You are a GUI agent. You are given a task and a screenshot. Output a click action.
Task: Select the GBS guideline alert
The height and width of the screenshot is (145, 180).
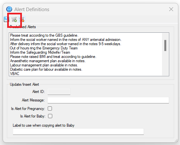(x=44, y=35)
